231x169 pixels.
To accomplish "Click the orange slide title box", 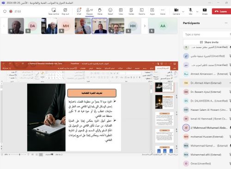I will click(x=92, y=93).
